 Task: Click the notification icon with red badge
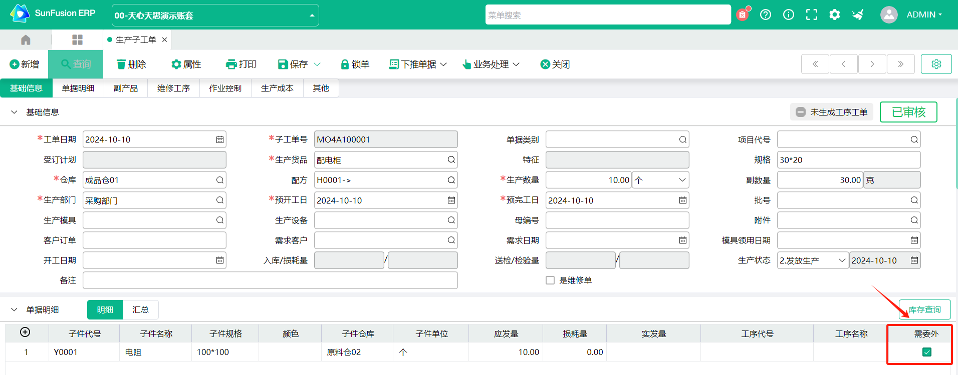pos(742,15)
